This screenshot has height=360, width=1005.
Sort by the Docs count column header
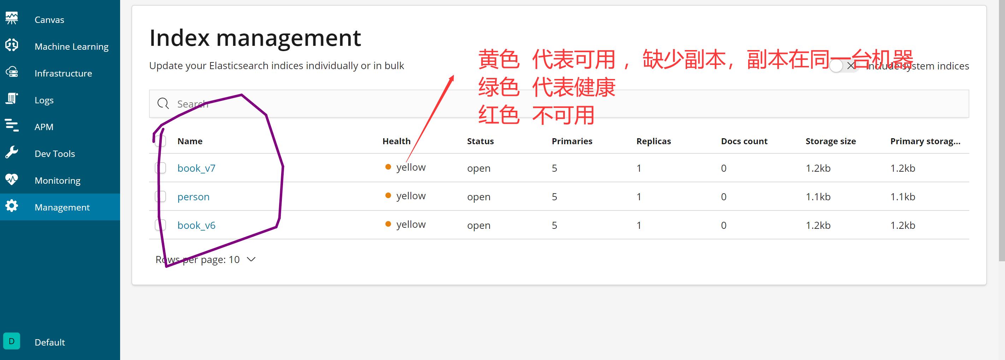click(744, 141)
